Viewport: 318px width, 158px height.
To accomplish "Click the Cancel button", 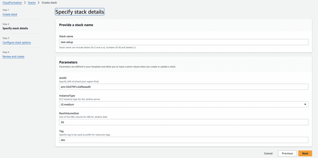I will coord(268,154).
